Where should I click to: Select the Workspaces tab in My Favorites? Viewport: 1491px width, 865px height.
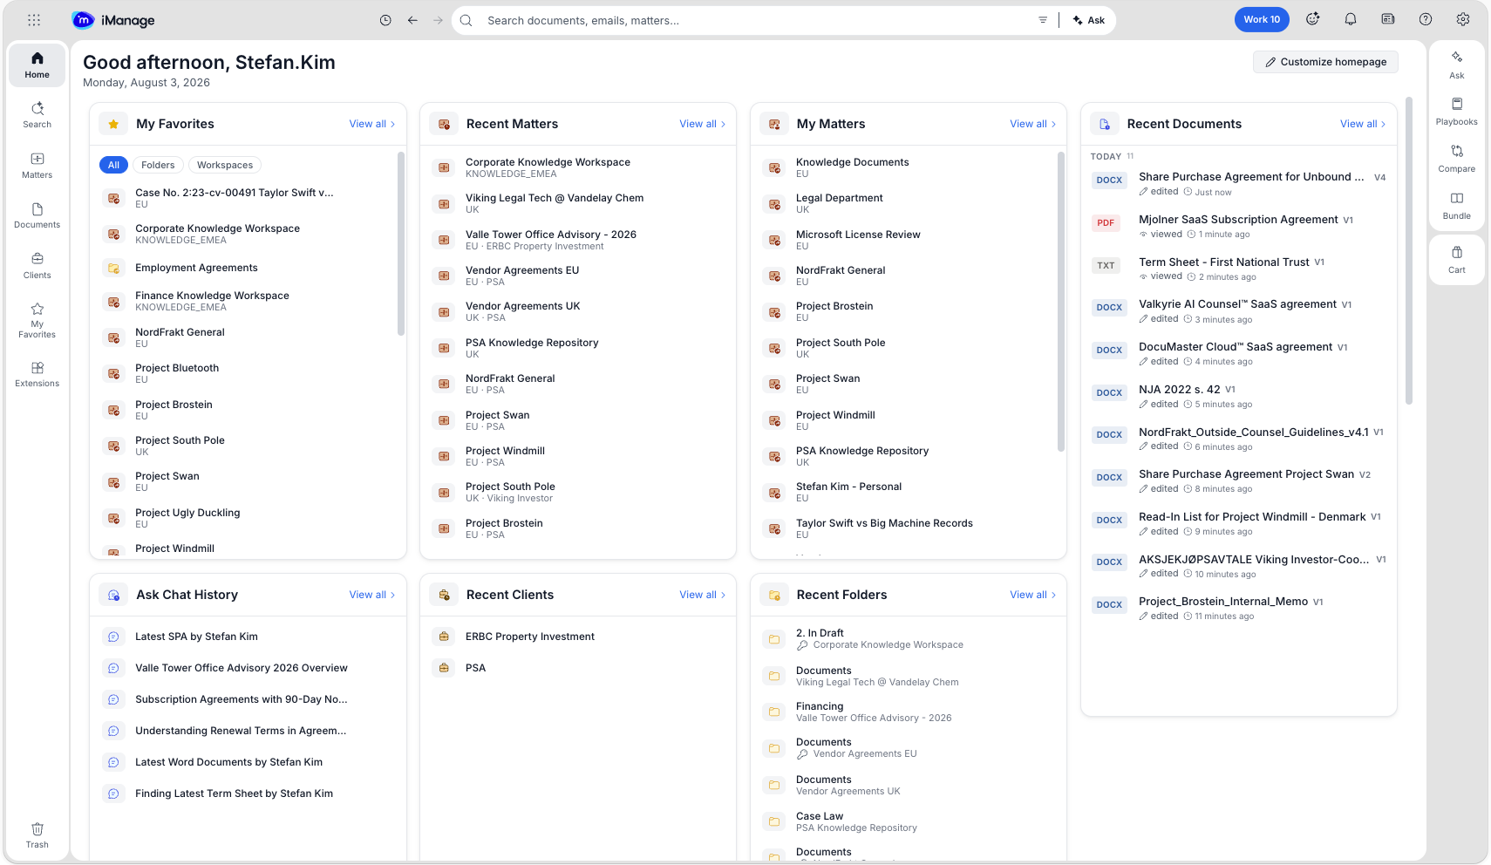coord(225,165)
